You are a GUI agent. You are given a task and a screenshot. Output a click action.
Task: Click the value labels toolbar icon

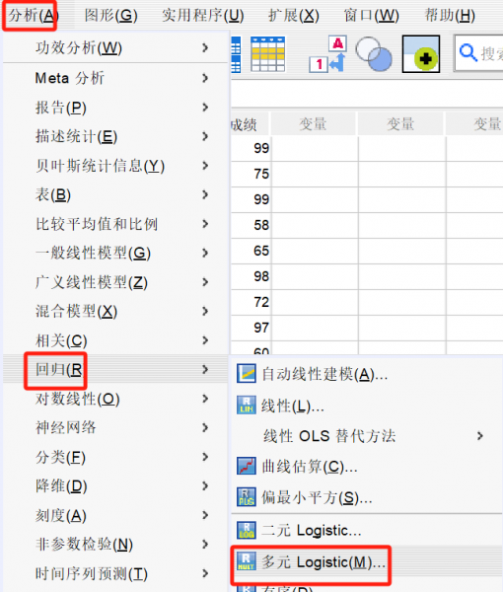point(327,54)
